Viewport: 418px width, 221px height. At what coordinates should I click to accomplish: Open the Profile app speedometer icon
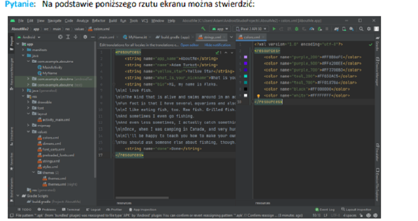[311, 29]
